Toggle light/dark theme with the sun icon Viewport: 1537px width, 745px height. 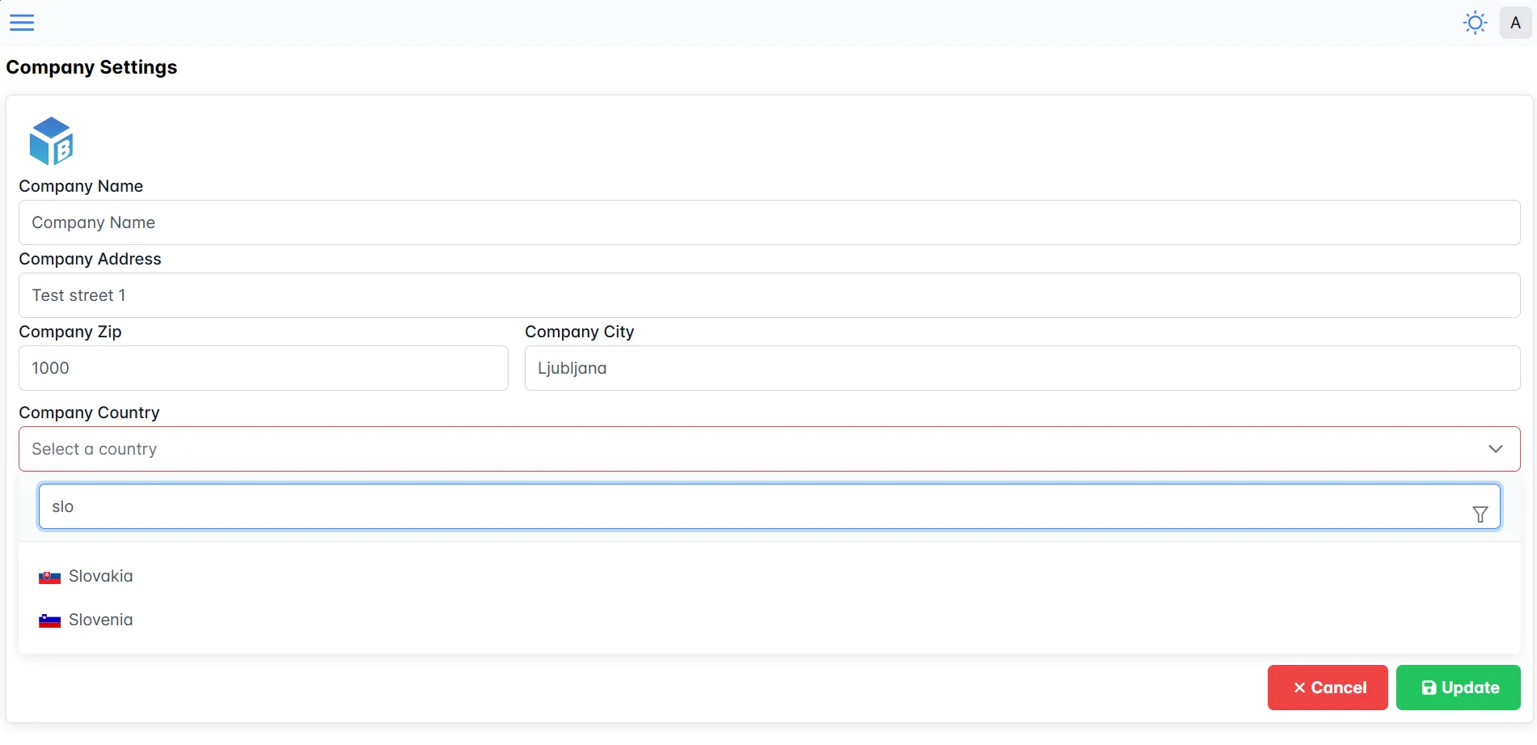(1475, 22)
